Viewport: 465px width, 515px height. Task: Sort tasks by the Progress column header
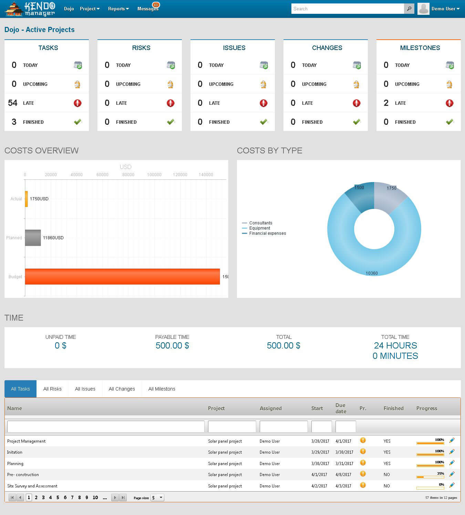427,408
